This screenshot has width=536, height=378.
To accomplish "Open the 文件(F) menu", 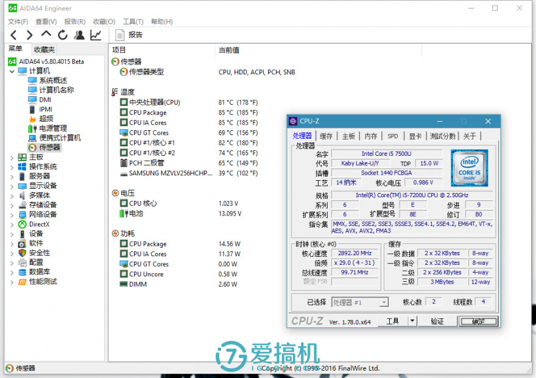I will tap(18, 21).
